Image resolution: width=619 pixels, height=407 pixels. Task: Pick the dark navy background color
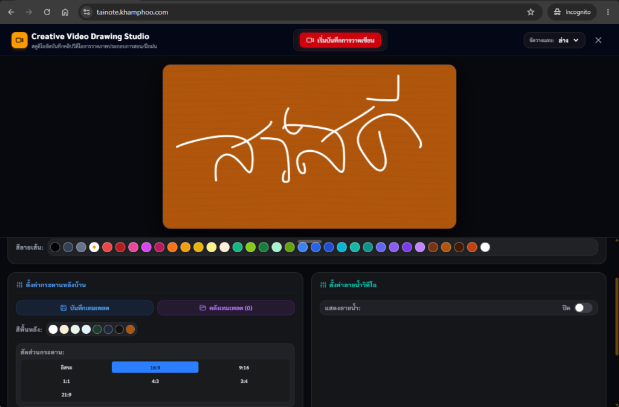point(108,329)
